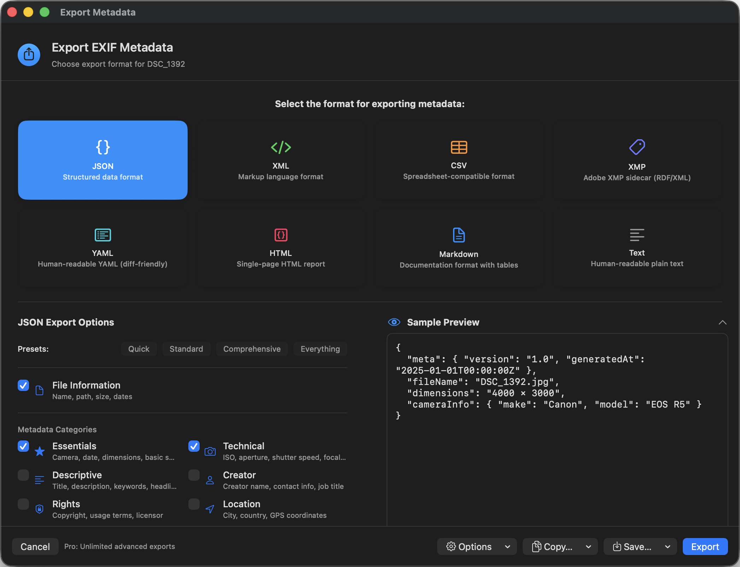Screen dimensions: 740x567
Task: Select the YAML format label
Action: coord(102,253)
